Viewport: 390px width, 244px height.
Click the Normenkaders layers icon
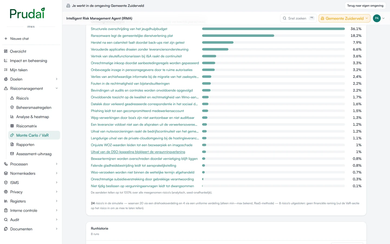(6, 173)
